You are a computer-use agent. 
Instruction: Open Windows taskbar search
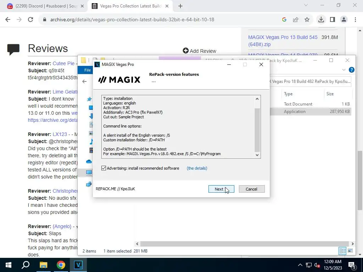point(26,265)
